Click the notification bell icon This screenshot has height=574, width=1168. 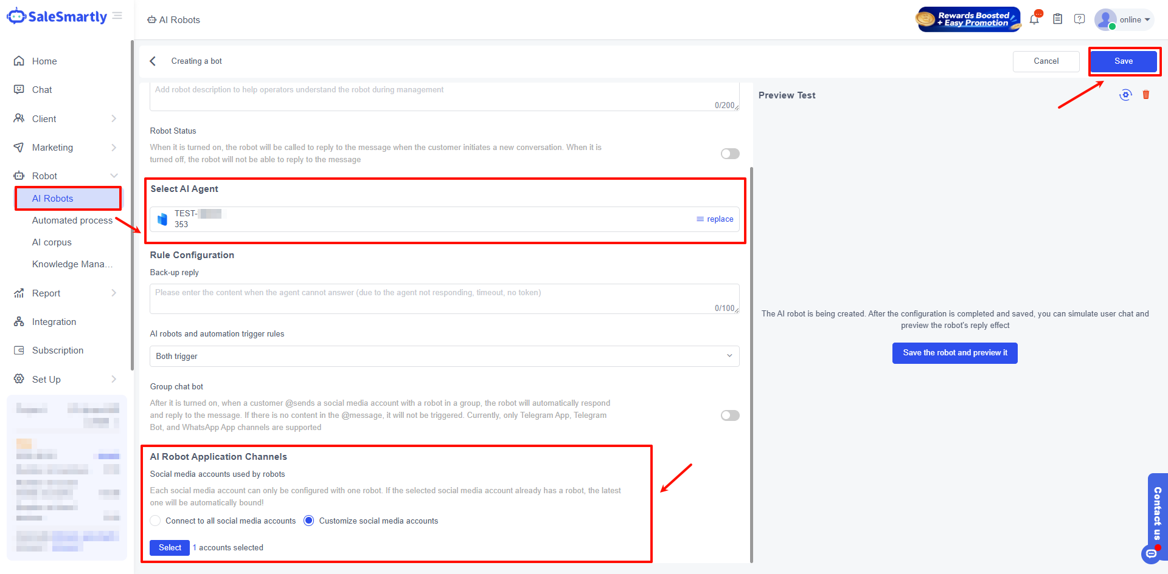point(1034,19)
